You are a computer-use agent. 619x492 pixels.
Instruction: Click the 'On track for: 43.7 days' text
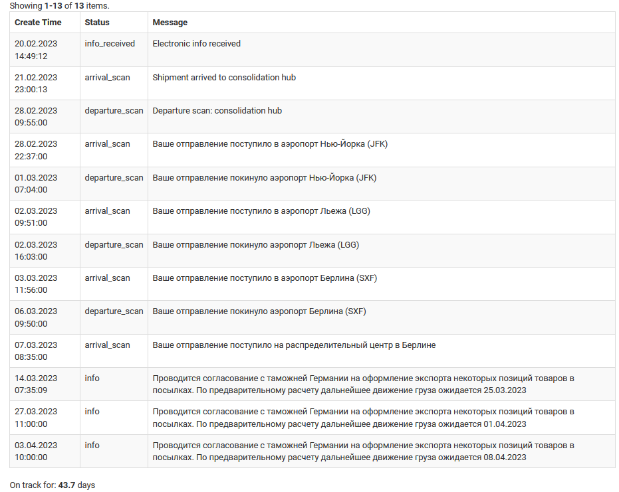click(53, 485)
